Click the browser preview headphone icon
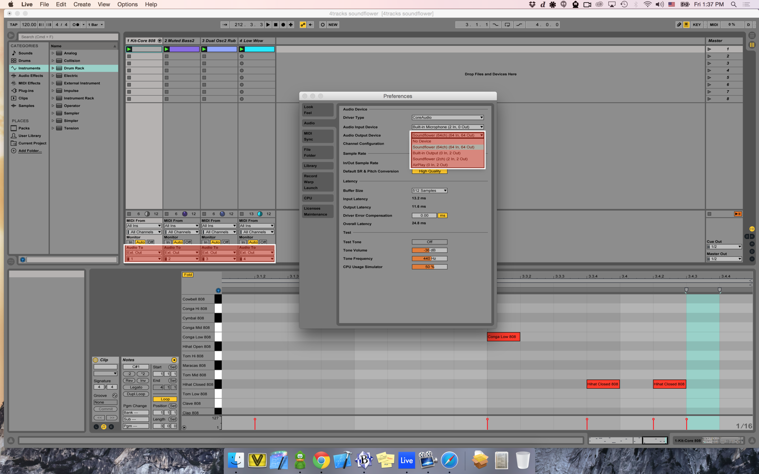 tap(22, 260)
